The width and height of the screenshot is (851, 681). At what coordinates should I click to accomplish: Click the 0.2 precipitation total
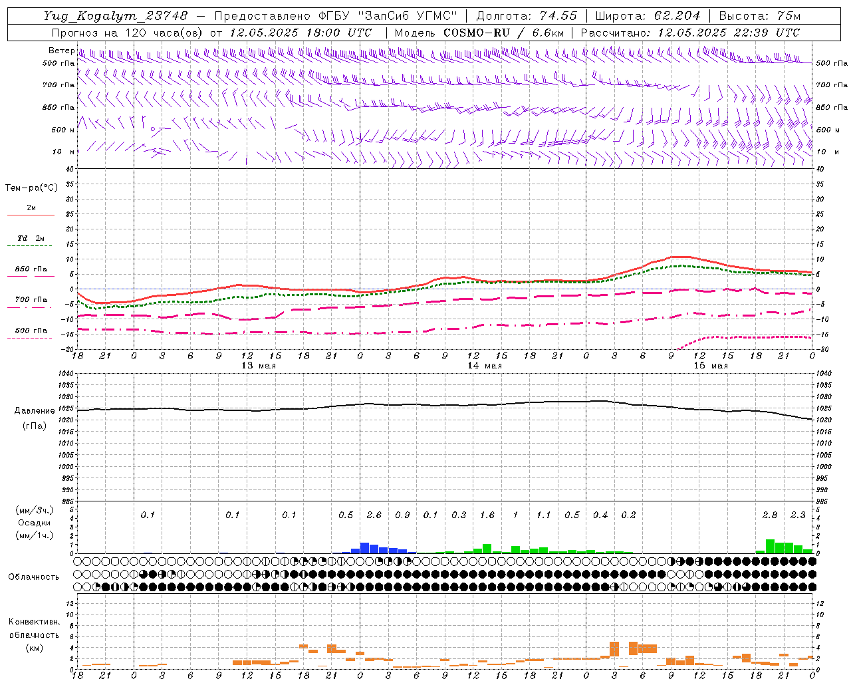628,515
